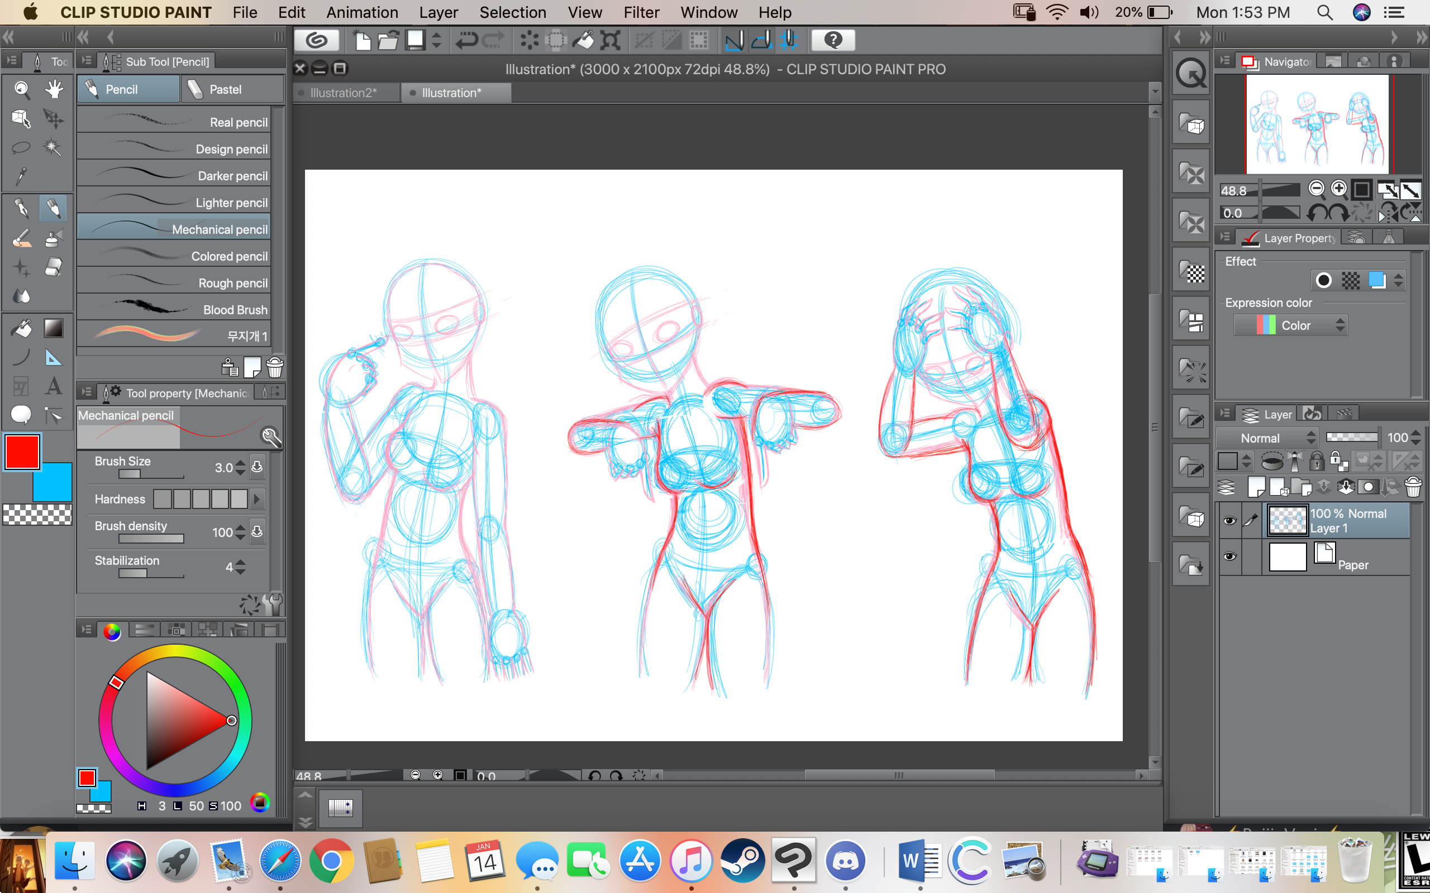Open Clip Studio launcher icon
The width and height of the screenshot is (1430, 893).
click(317, 40)
